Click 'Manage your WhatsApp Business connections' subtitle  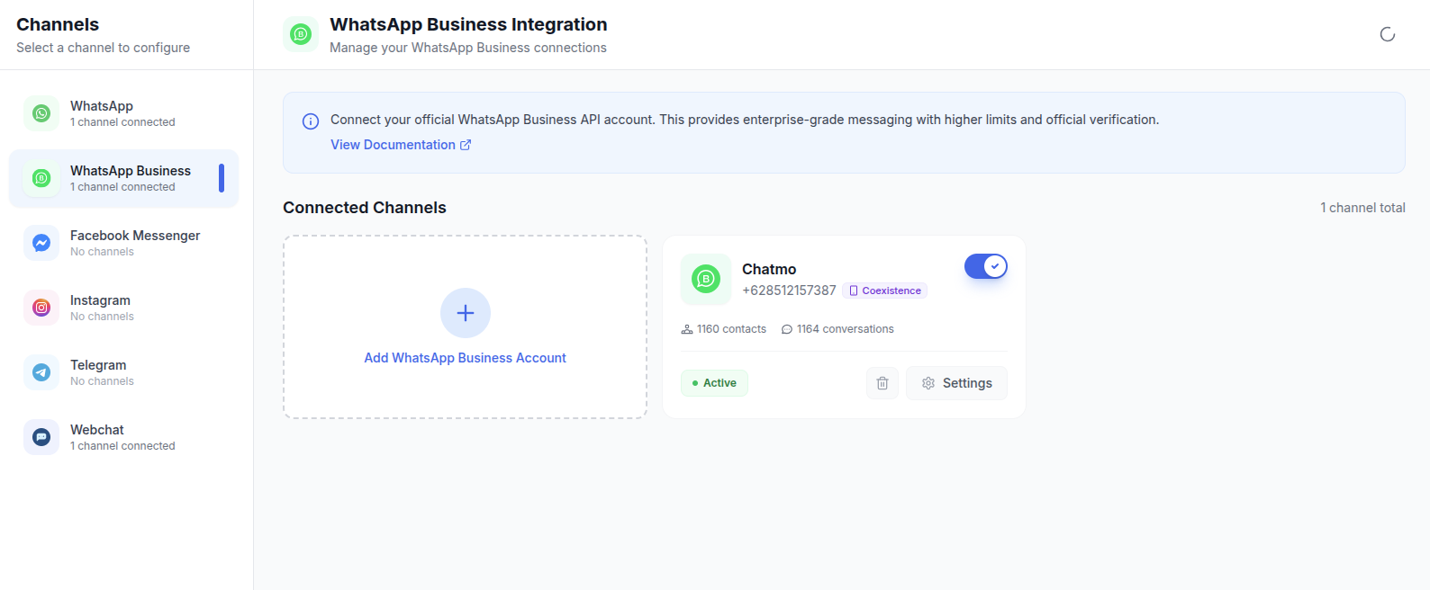tap(468, 48)
